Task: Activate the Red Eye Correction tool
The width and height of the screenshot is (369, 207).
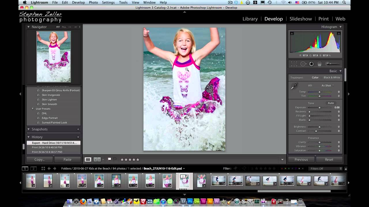Action: [311, 64]
